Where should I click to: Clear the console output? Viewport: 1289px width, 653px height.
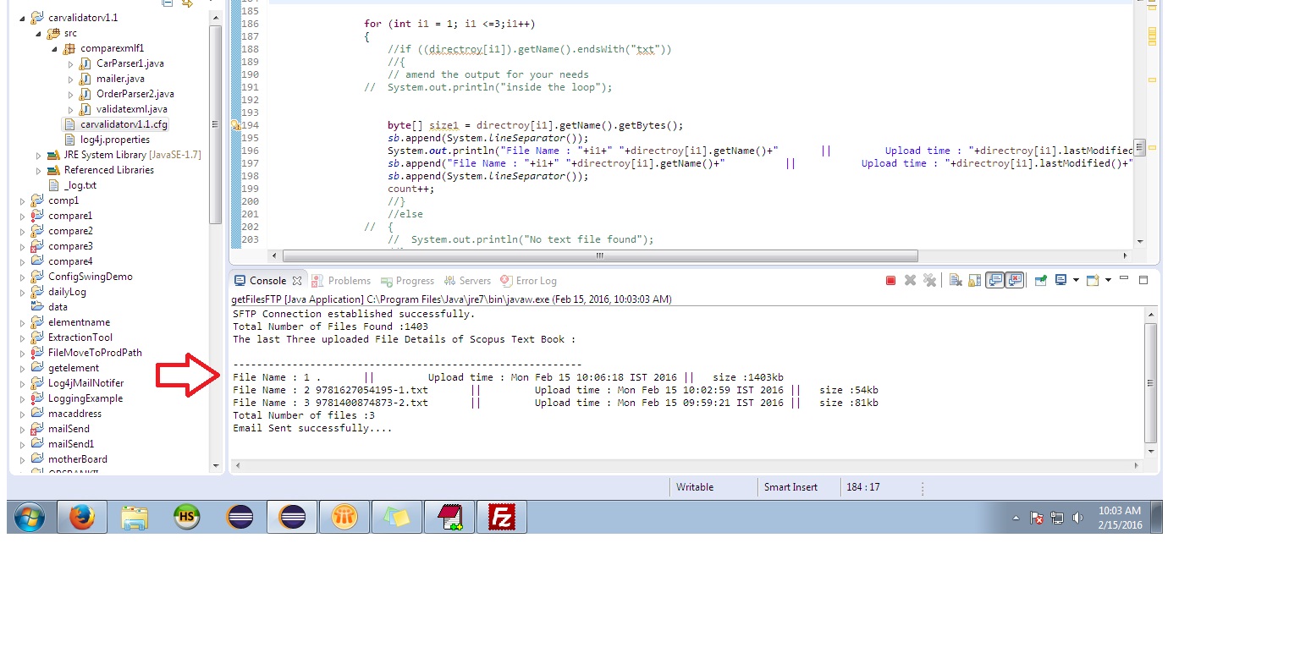pyautogui.click(x=955, y=280)
